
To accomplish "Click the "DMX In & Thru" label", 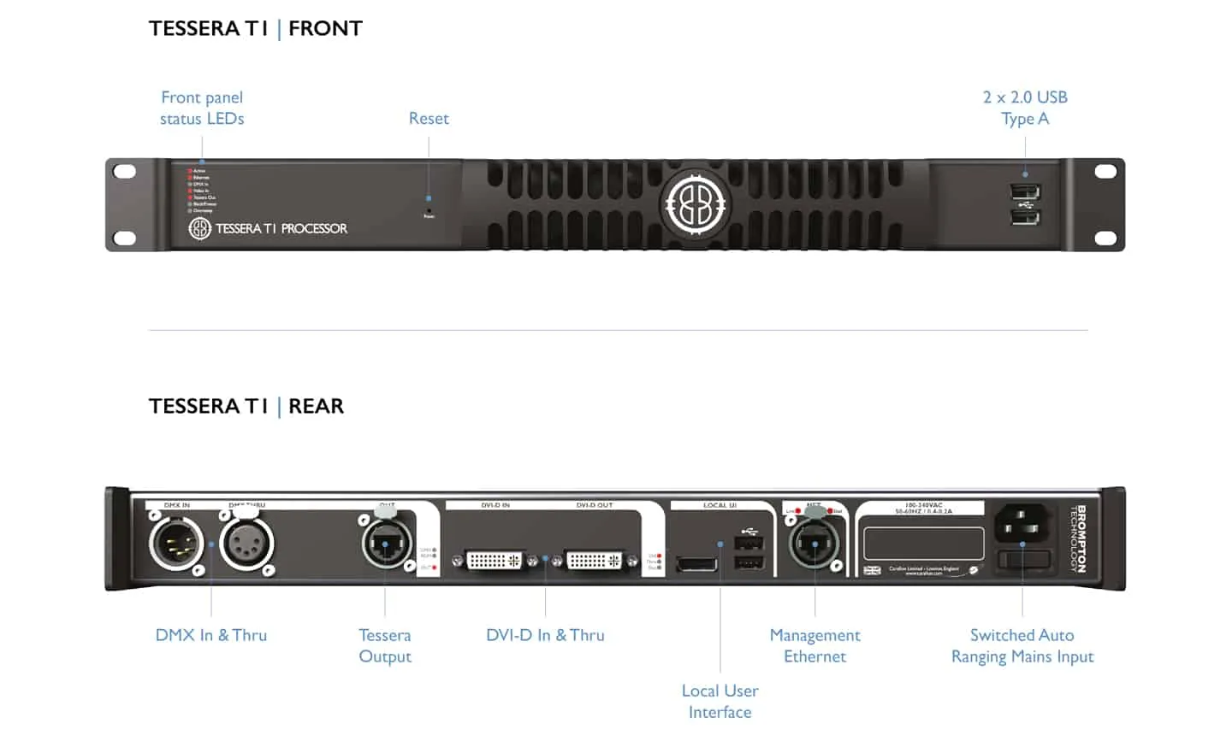I will click(x=211, y=635).
